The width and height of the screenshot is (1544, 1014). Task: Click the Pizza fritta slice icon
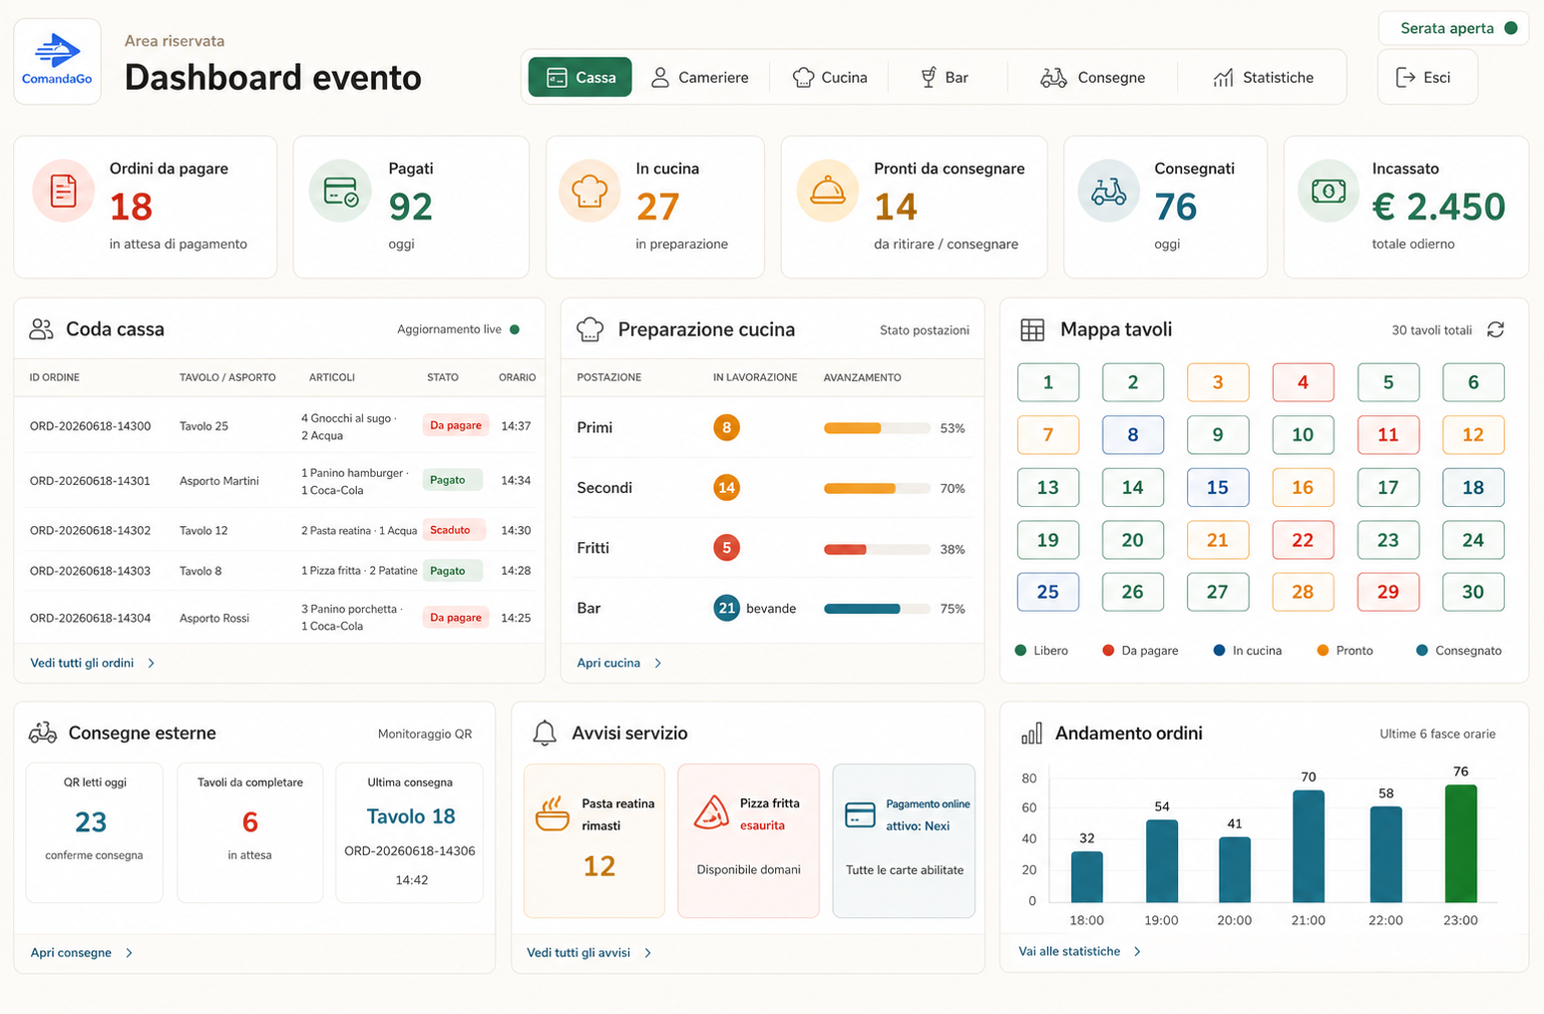(711, 812)
